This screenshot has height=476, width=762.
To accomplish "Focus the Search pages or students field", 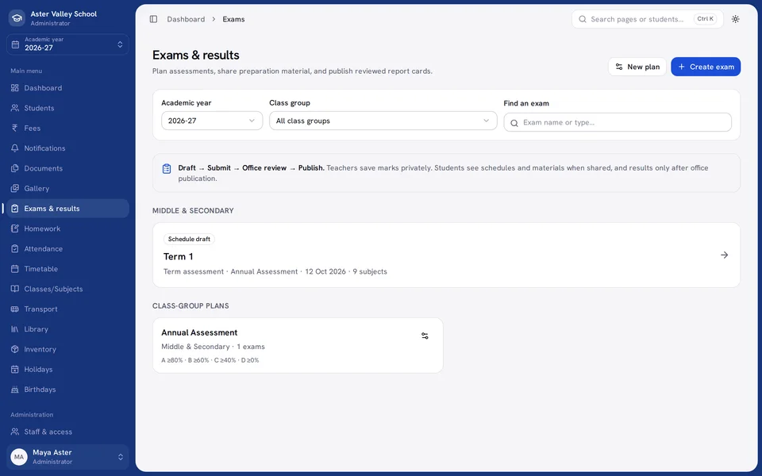I will pos(648,19).
